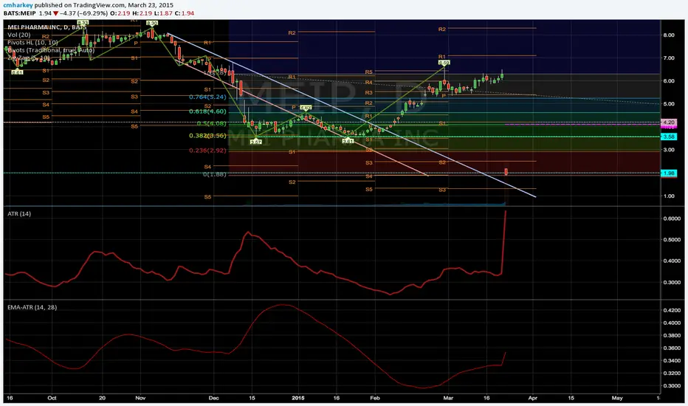Click the 0.3200 EMA-ATR axis label
This screenshot has width=688, height=406.
[672, 374]
